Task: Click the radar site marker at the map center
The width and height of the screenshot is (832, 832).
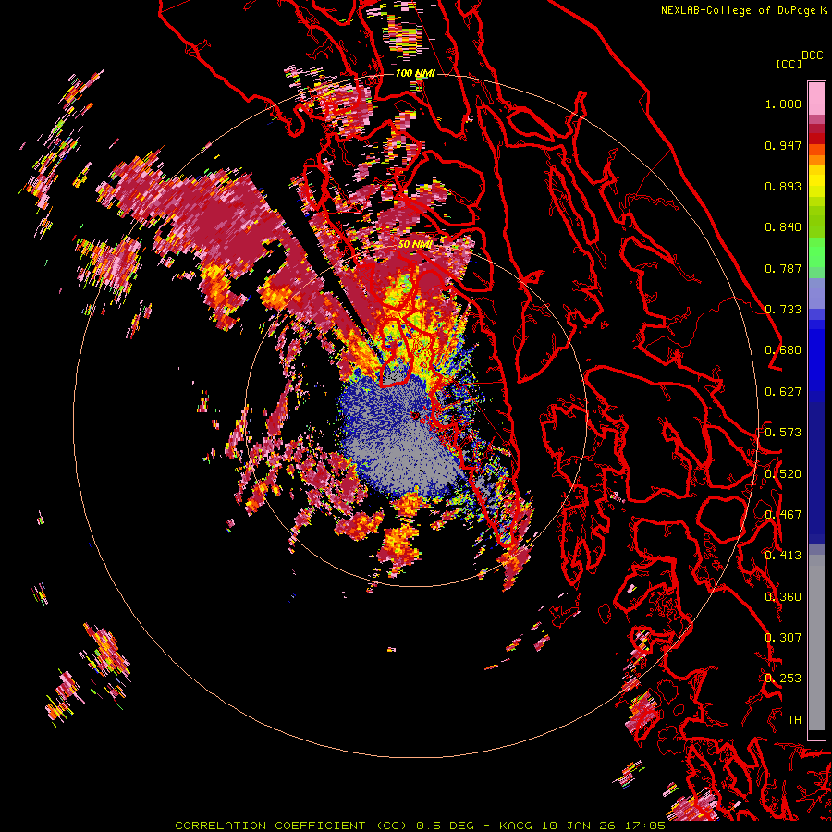Action: pyautogui.click(x=415, y=415)
